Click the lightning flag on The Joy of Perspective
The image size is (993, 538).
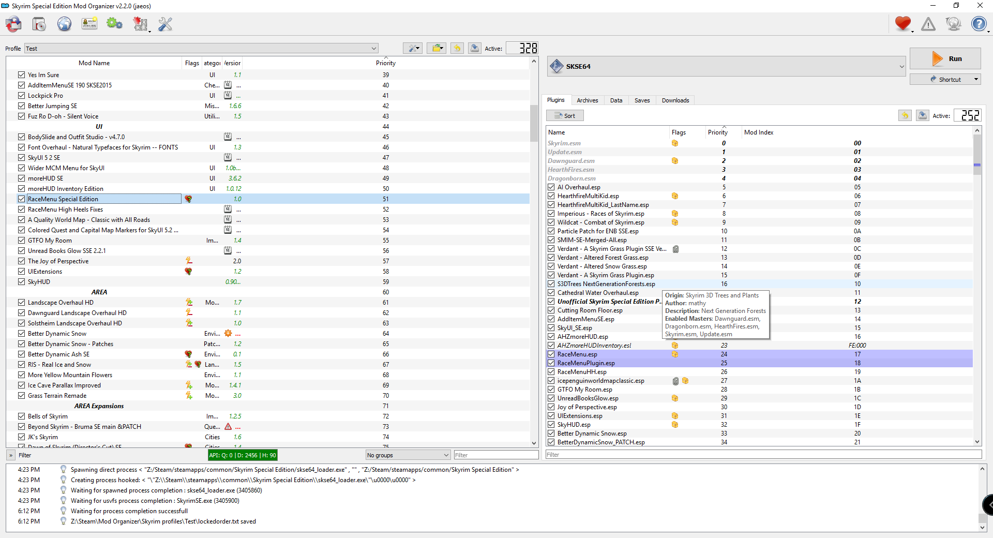pos(189,261)
